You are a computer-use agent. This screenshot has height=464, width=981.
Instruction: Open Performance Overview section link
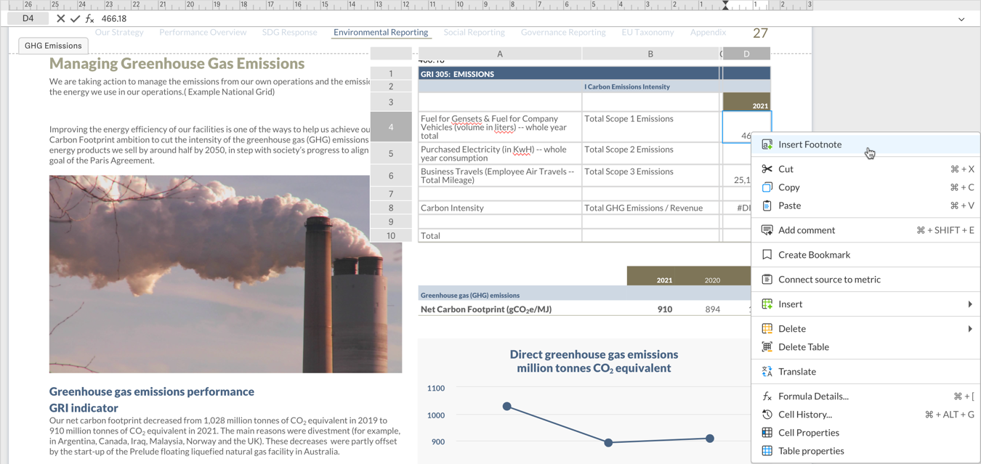click(x=203, y=33)
